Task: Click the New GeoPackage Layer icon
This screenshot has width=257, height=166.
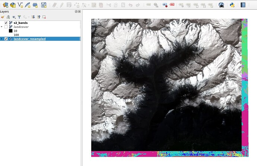Action: [x=13, y=5]
